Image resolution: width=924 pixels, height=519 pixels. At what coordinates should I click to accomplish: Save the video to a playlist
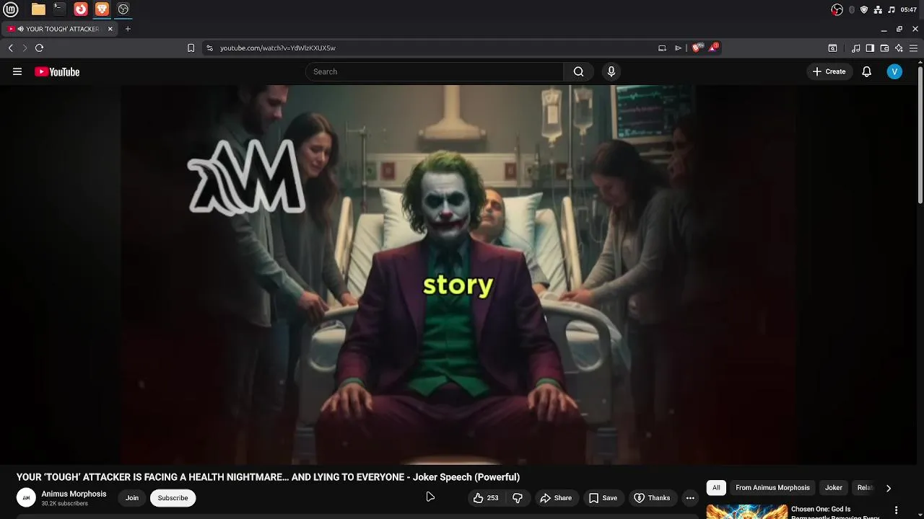[x=603, y=498]
